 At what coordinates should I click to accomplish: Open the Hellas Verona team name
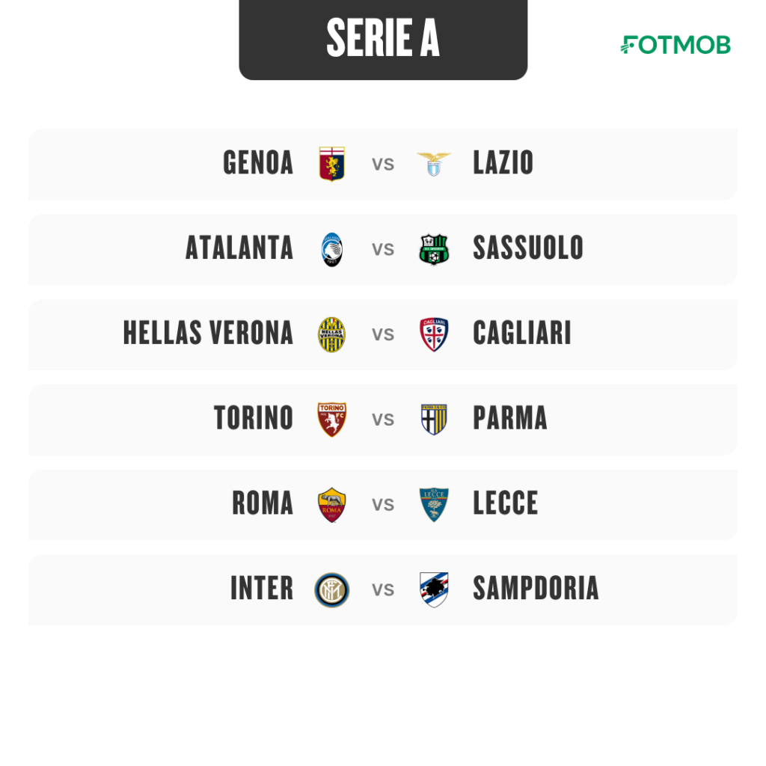[x=208, y=333]
